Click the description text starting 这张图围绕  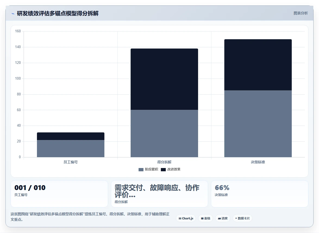90,217
